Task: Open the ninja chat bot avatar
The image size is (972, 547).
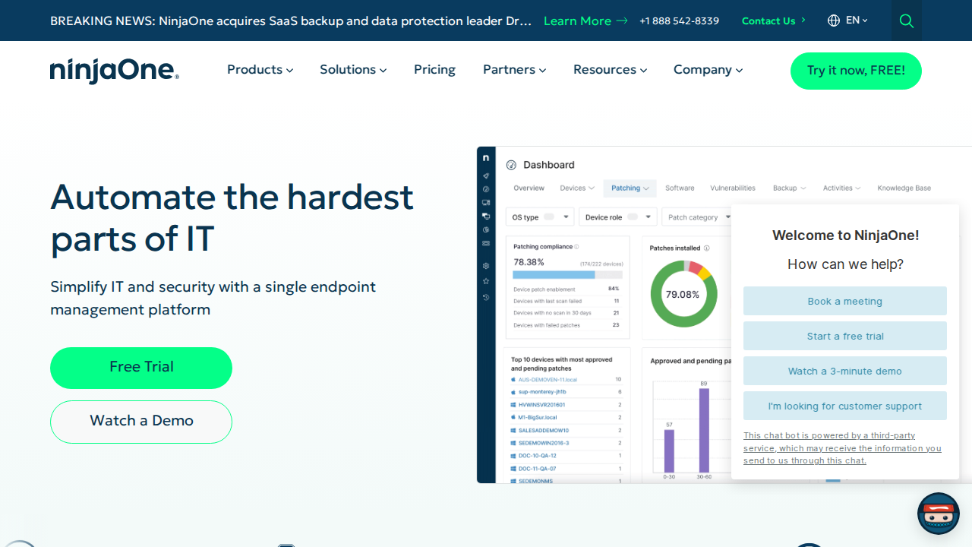Action: click(939, 514)
